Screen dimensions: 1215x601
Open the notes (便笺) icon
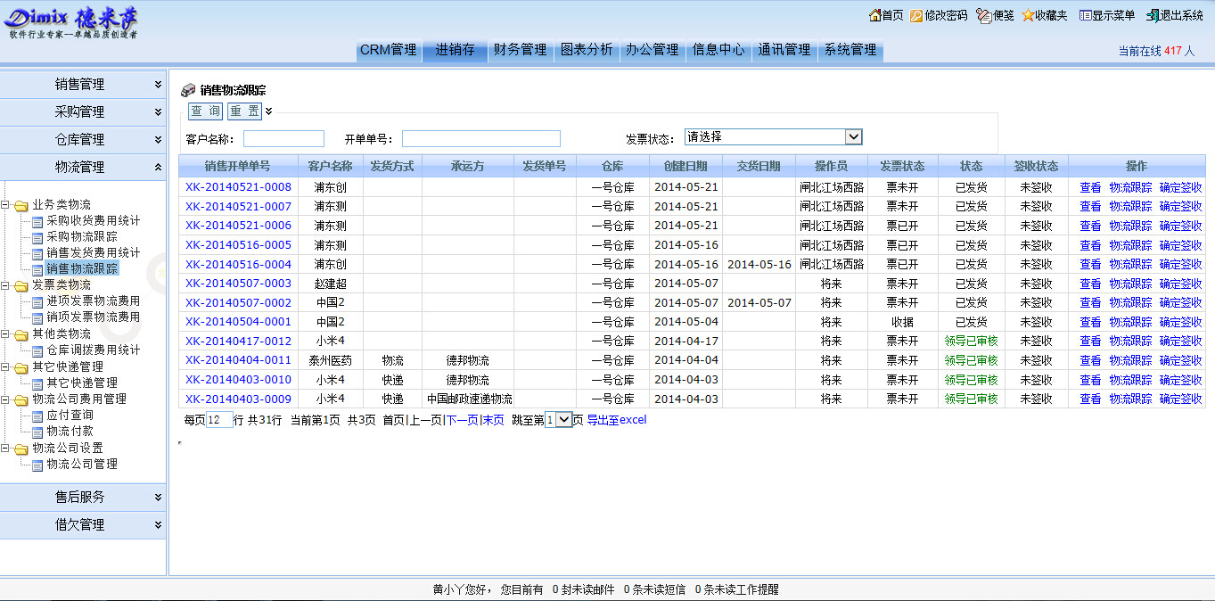coord(983,15)
